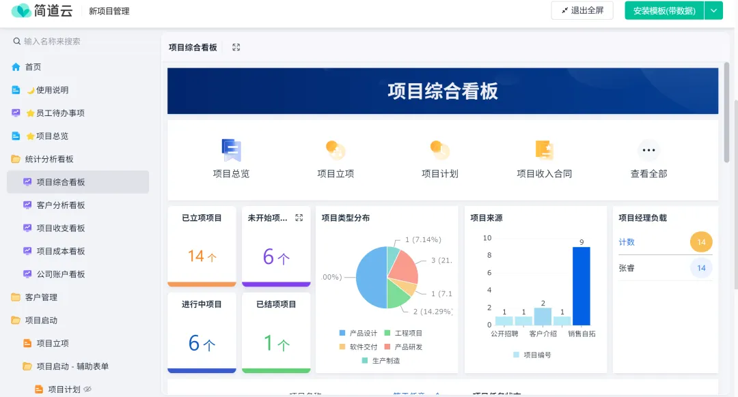
Task: Click the 张睿 row in 项目经理负载
Action: point(665,268)
